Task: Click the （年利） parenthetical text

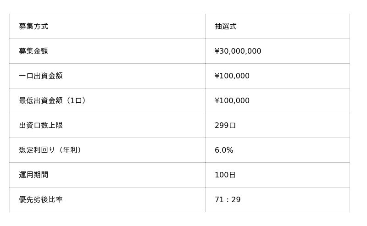Action: point(70,150)
